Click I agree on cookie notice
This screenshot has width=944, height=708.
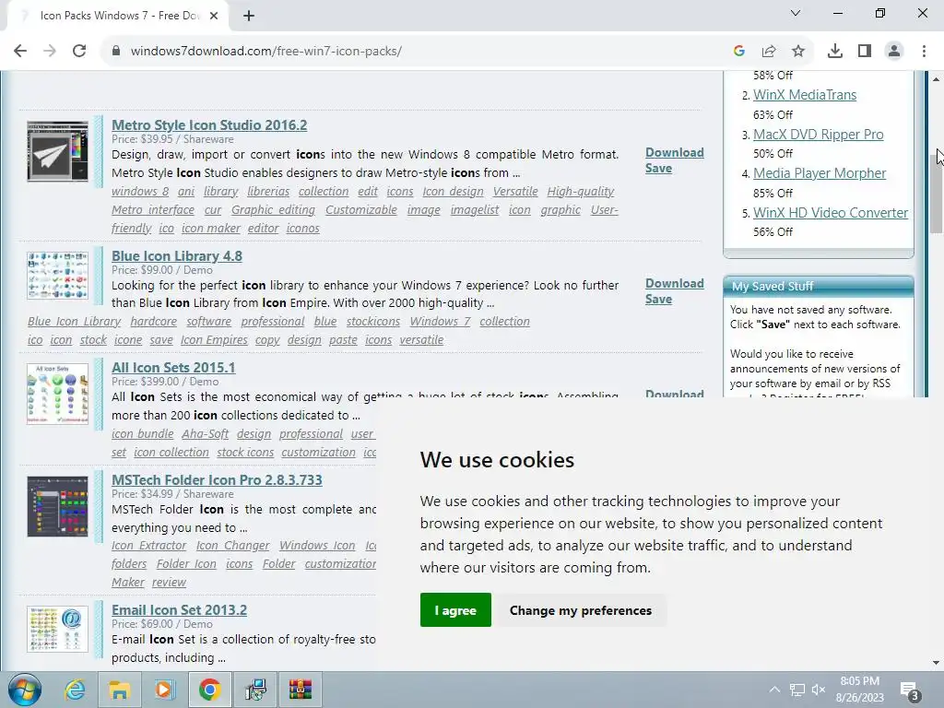(455, 610)
